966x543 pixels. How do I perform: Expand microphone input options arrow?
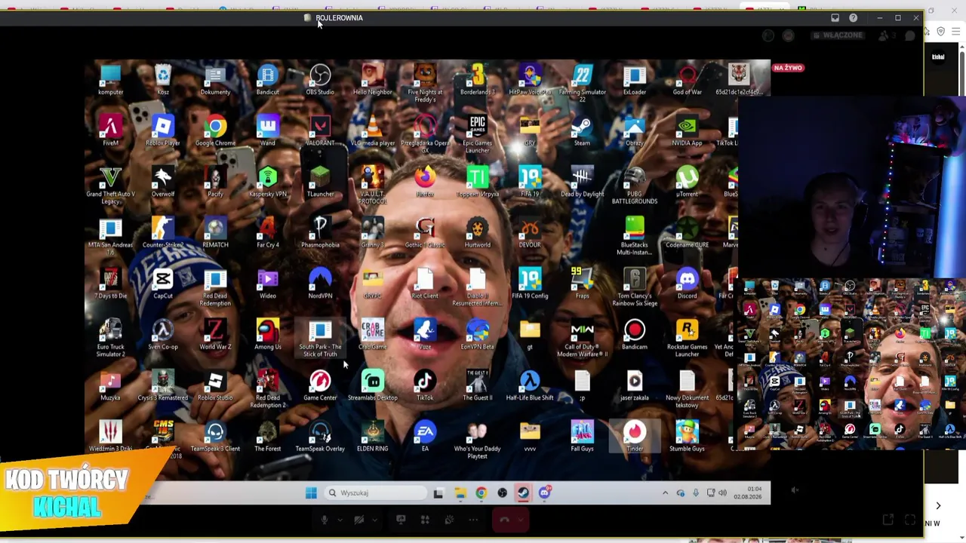(340, 520)
